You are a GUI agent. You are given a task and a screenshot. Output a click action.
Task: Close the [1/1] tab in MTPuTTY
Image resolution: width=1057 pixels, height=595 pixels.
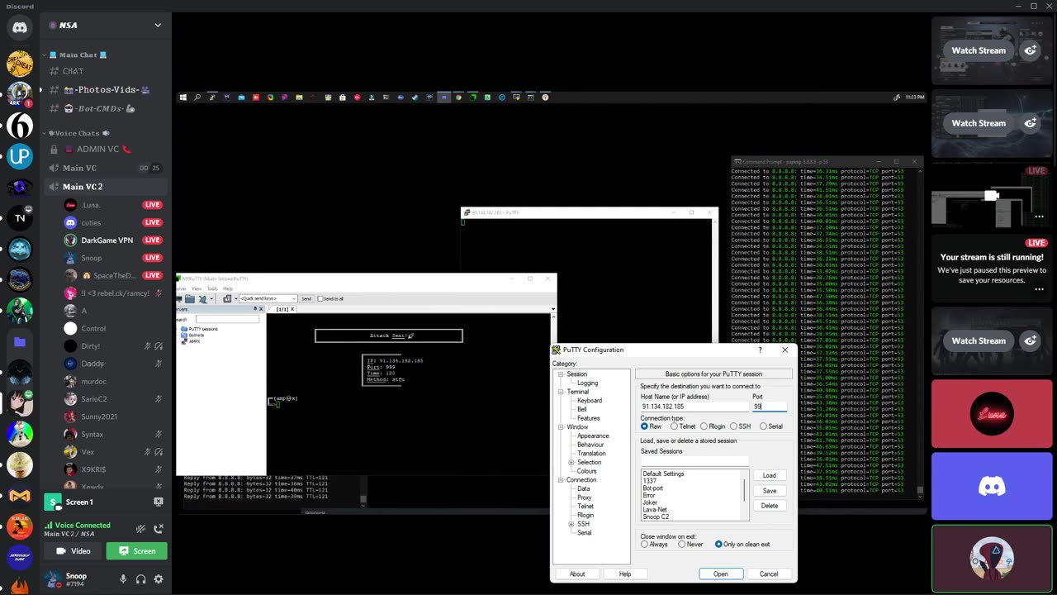click(x=292, y=309)
